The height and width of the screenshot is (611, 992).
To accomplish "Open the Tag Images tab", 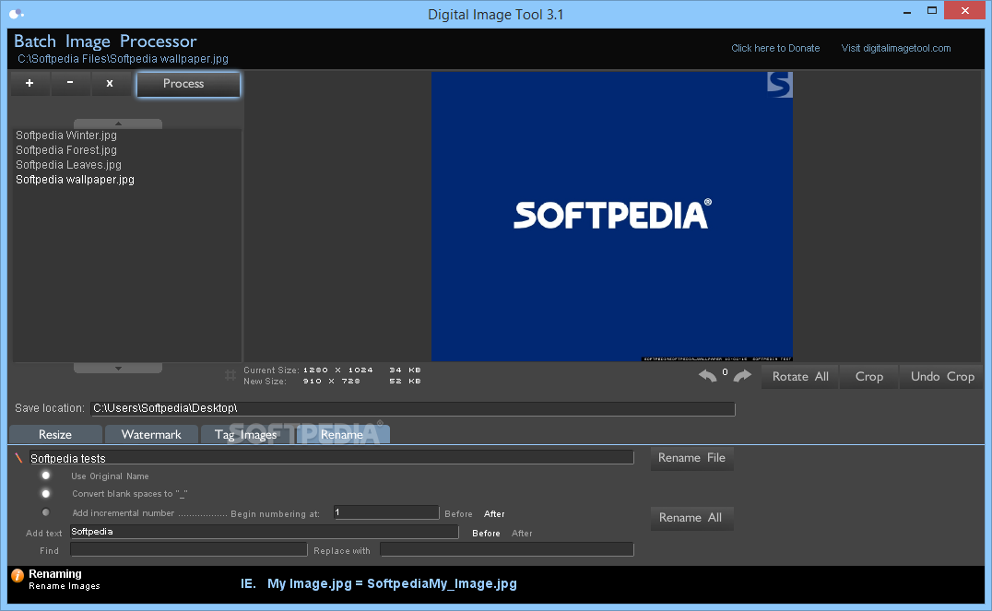I will [x=246, y=435].
